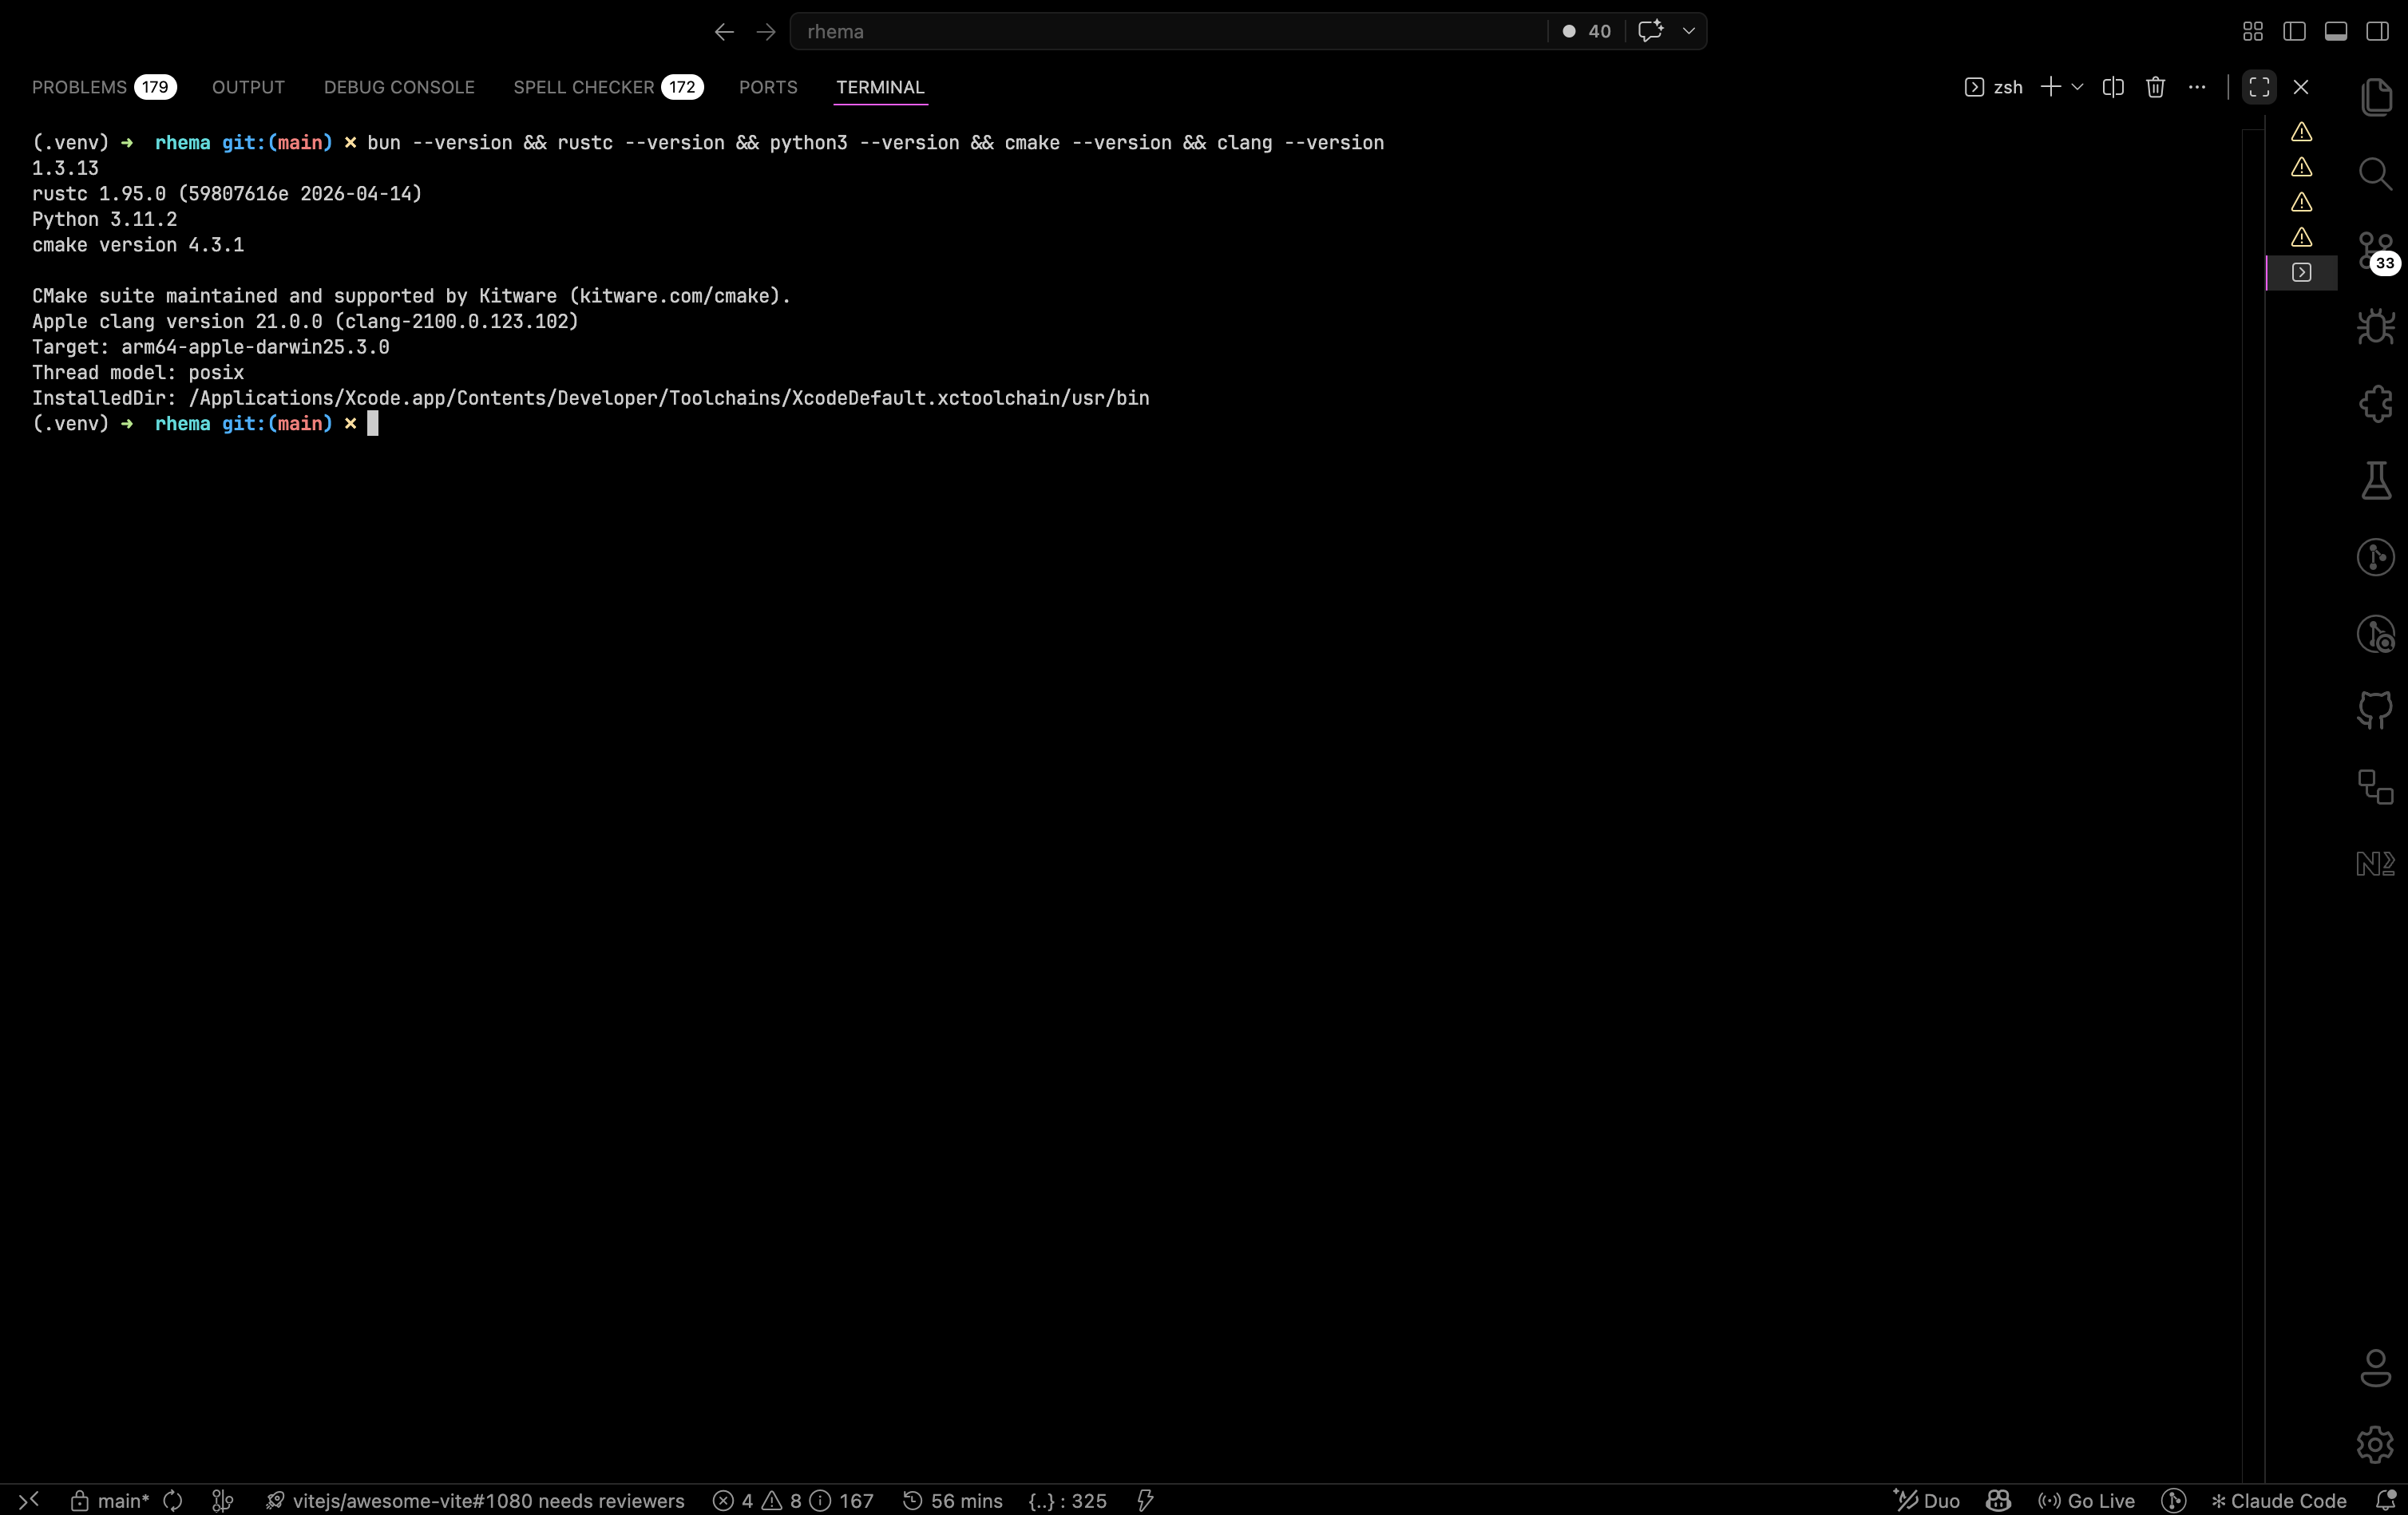The image size is (2408, 1515).
Task: Click the split terminal icon
Action: (x=2113, y=87)
